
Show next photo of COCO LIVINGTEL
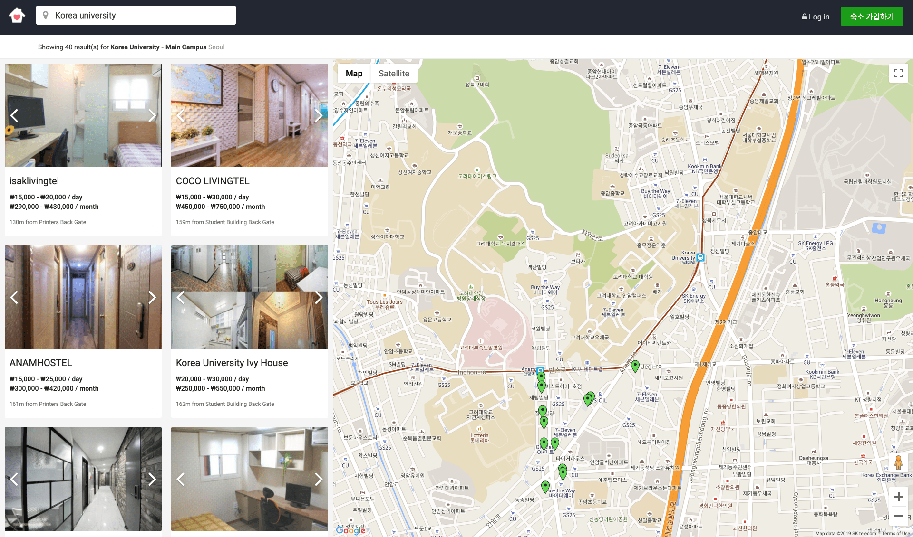click(319, 115)
